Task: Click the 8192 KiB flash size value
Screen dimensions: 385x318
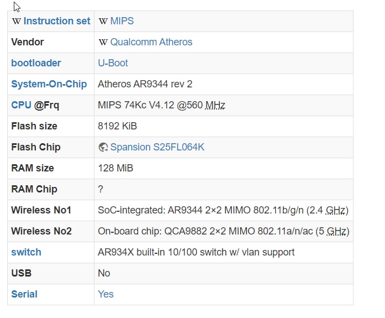Action: point(117,126)
